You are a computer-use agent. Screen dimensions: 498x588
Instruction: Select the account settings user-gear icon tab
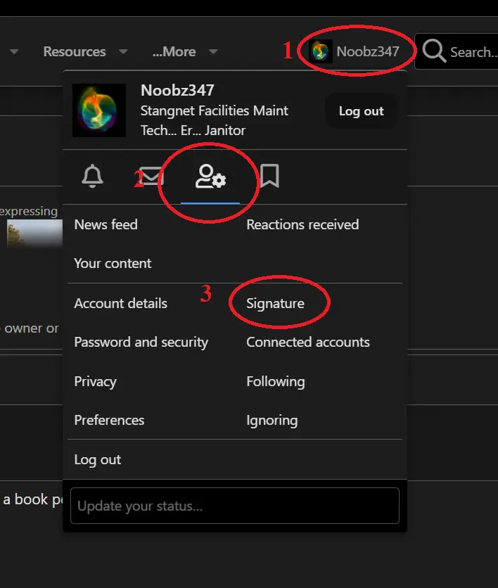tap(210, 176)
